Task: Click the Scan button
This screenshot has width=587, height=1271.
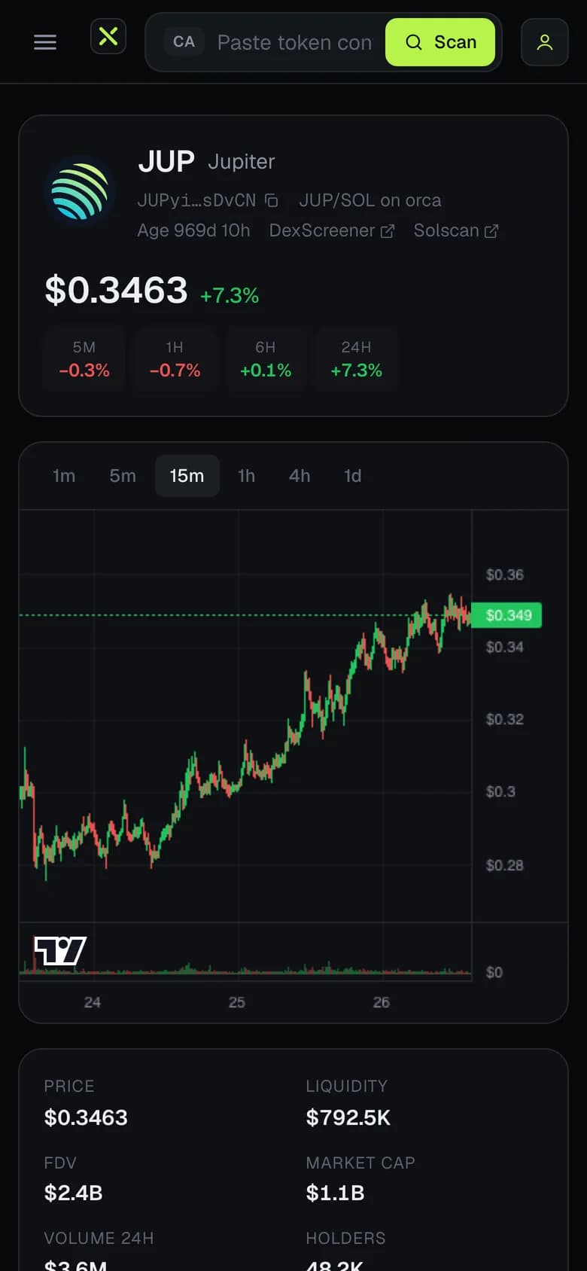Action: pyautogui.click(x=440, y=42)
